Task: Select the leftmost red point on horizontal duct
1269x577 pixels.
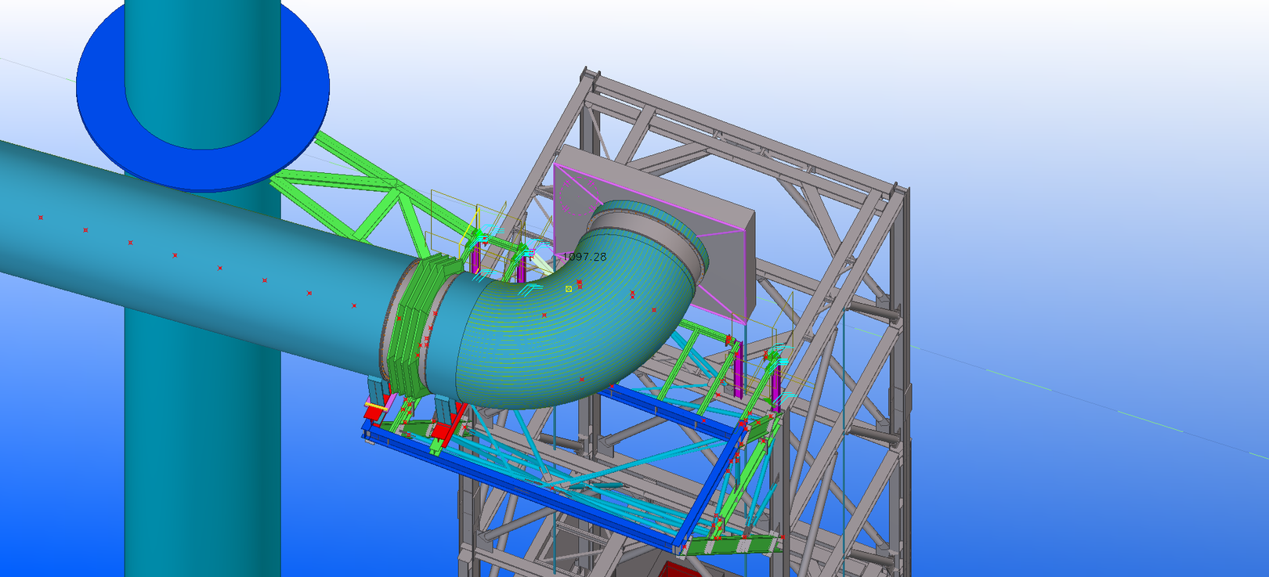Action: (x=41, y=218)
